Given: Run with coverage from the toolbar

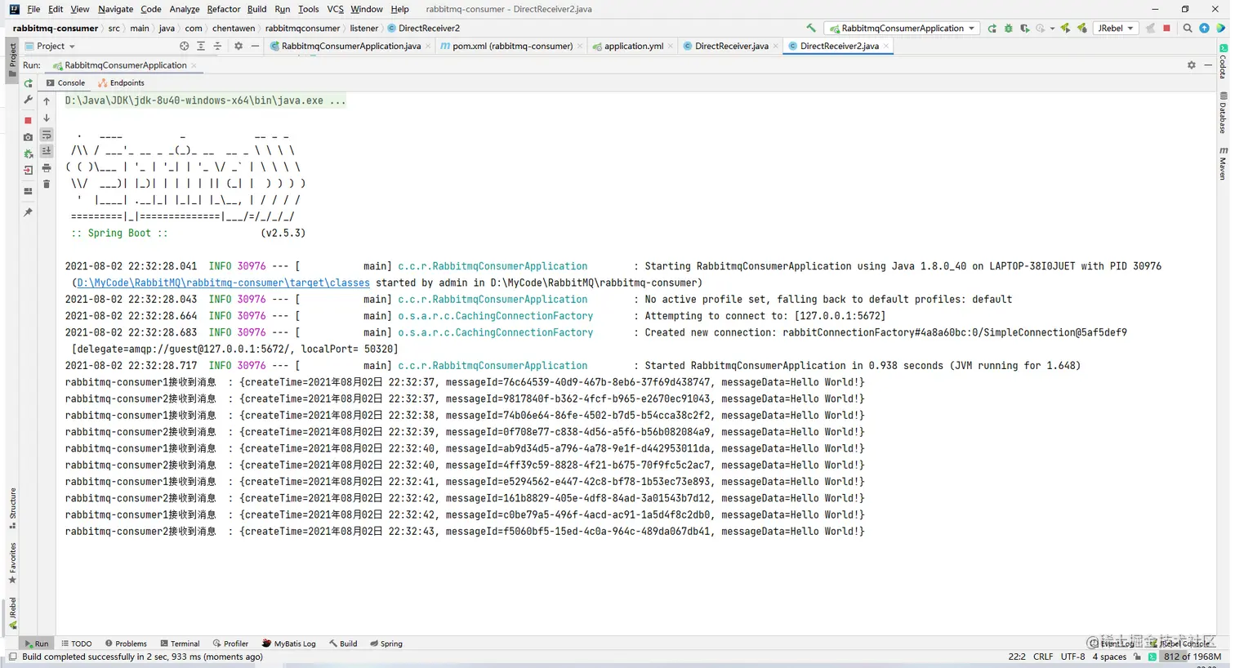Looking at the screenshot, I should click(1024, 28).
